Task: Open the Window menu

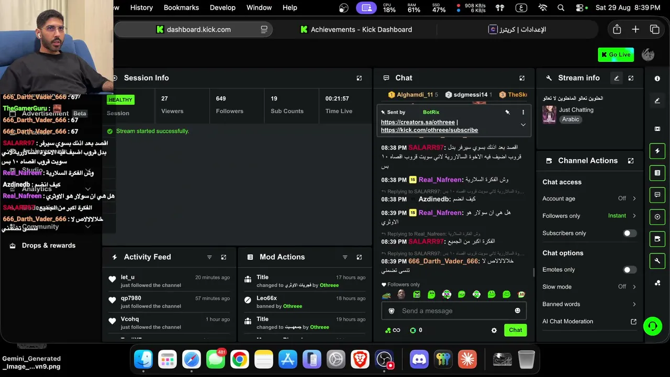Action: pyautogui.click(x=259, y=7)
